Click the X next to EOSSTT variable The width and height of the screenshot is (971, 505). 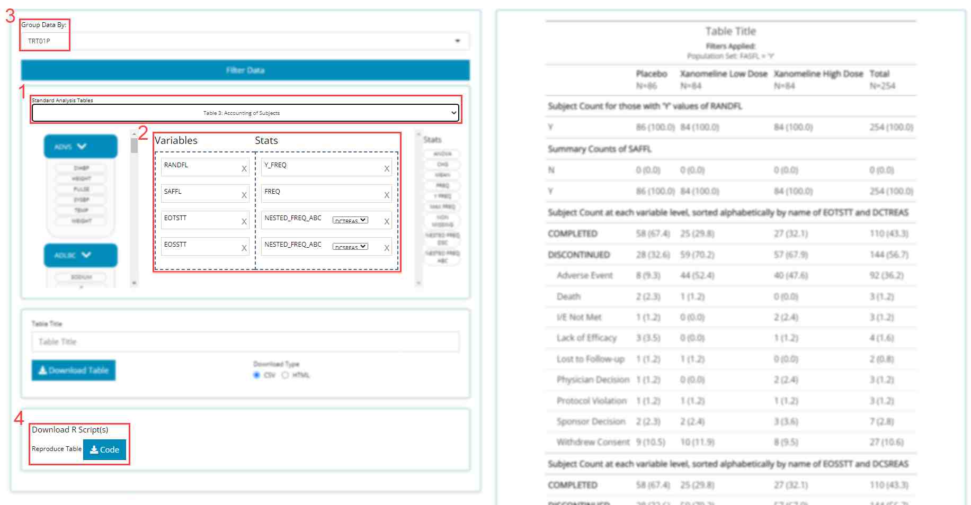pos(244,248)
